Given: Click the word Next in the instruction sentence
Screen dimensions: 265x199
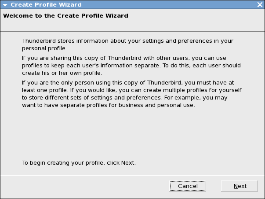Looking at the screenshot, I should tap(128, 163).
